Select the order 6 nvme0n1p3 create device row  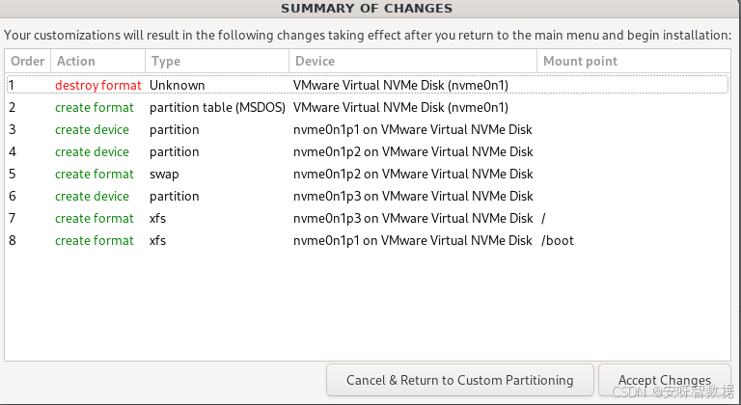click(x=367, y=196)
